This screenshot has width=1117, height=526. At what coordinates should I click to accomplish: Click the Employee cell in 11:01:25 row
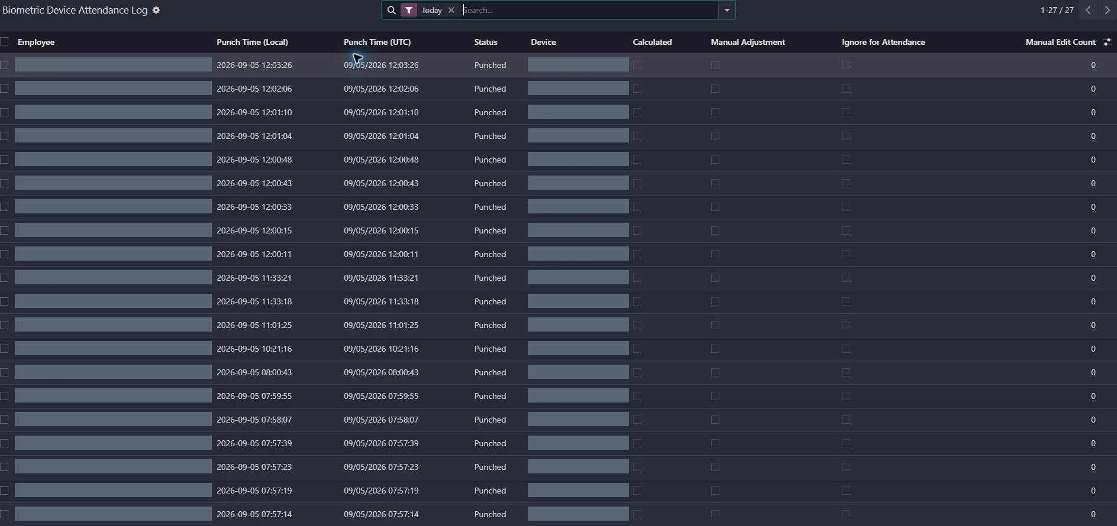[x=113, y=325]
